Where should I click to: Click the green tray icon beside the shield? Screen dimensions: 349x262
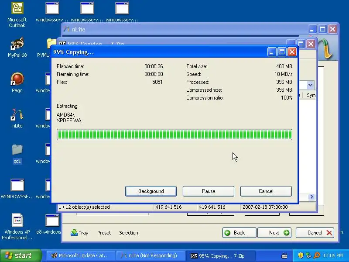[x=308, y=255]
